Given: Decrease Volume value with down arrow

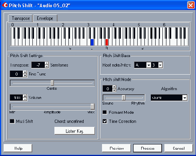Looking at the screenshot, I should 25,99.
